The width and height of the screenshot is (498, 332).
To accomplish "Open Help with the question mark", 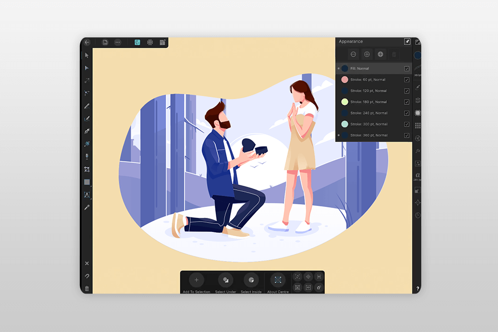I will [x=418, y=288].
